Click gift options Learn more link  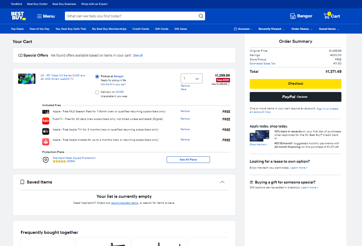(x=310, y=188)
